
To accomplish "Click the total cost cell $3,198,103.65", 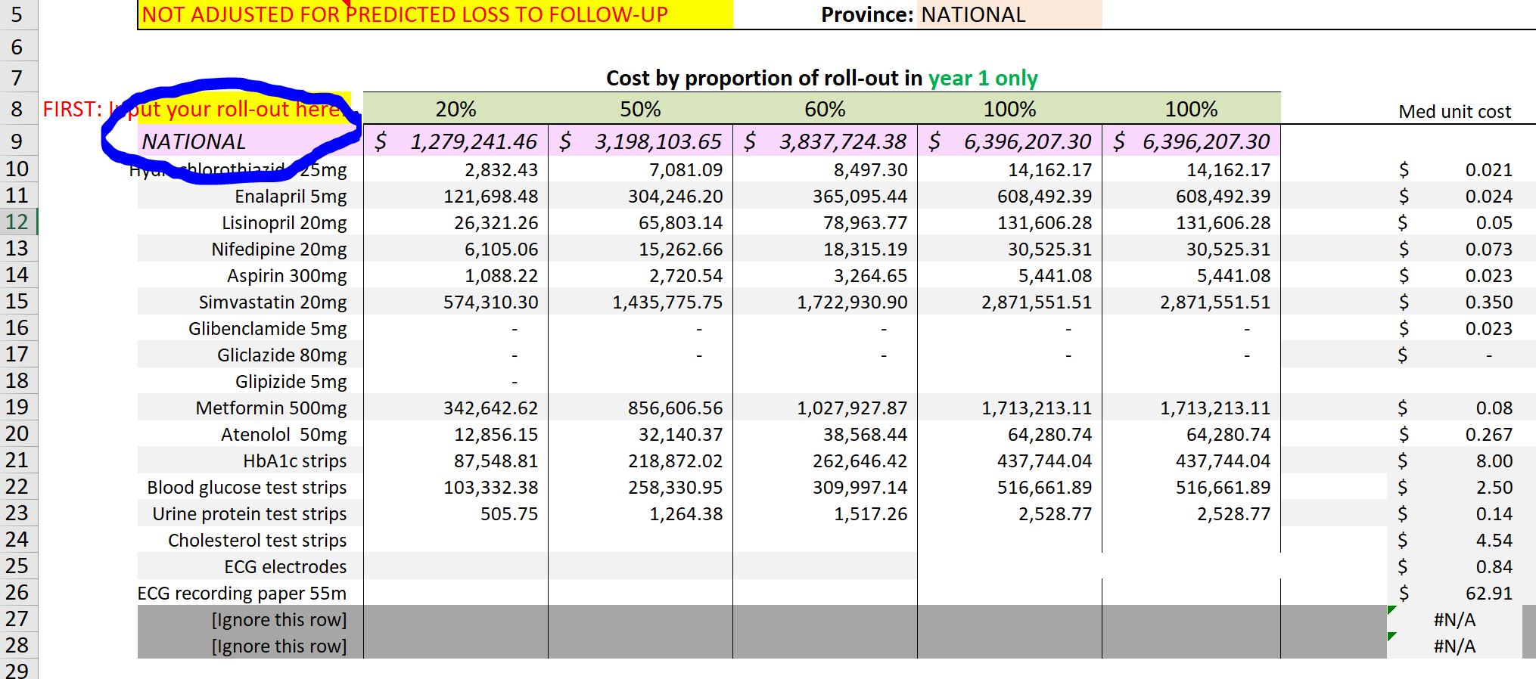I will point(640,141).
